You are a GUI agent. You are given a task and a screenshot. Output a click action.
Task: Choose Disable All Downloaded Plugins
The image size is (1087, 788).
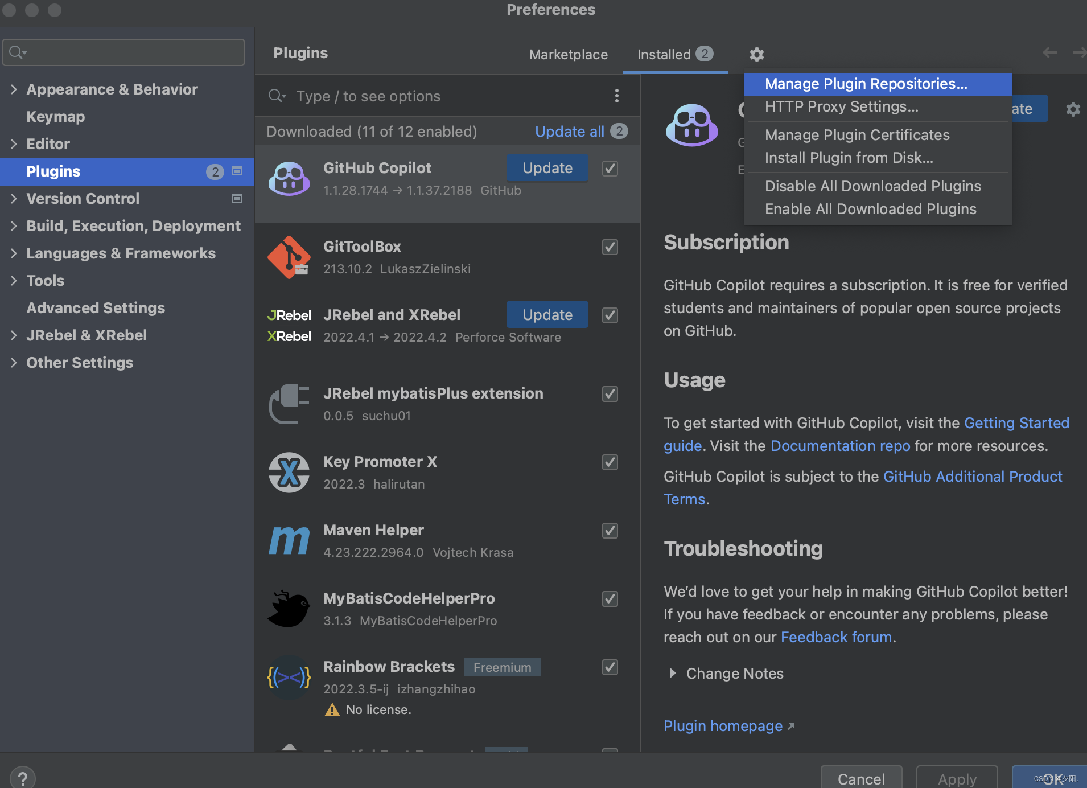click(x=878, y=186)
